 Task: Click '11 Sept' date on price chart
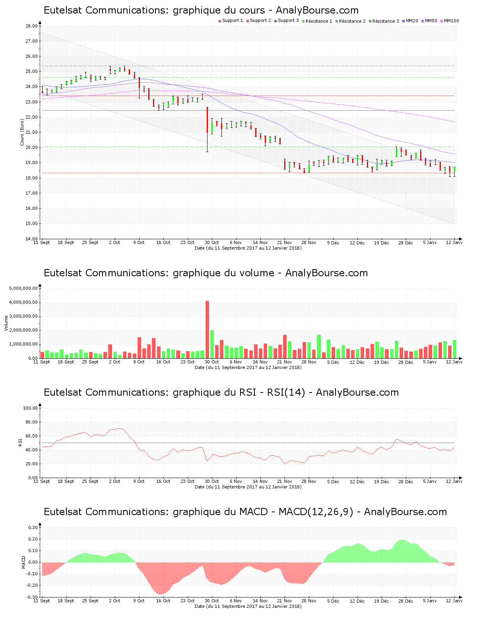[41, 242]
